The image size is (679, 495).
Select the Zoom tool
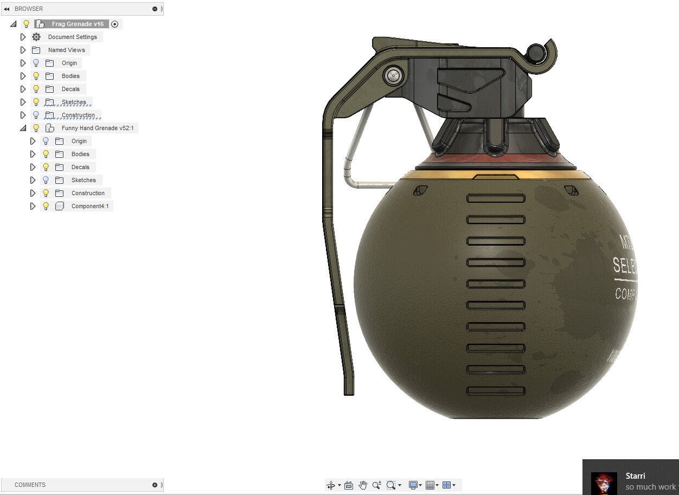coord(376,485)
